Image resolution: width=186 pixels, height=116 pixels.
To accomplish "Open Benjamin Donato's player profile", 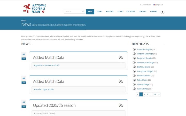I will 144,58.
